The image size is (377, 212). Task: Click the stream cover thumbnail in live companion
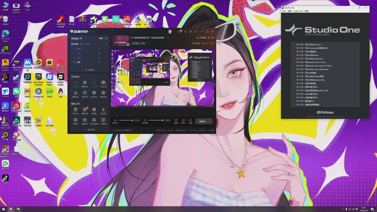121,41
